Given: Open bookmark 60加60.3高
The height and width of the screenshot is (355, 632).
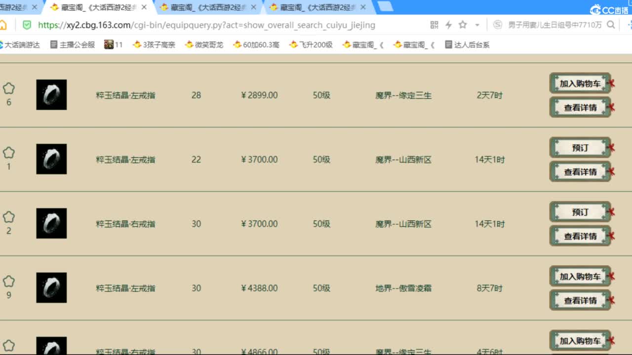Looking at the screenshot, I should pos(256,44).
